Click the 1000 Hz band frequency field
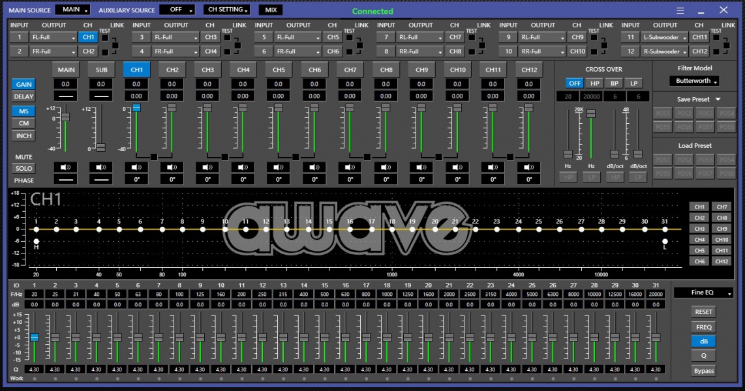The image size is (745, 391). click(x=387, y=294)
